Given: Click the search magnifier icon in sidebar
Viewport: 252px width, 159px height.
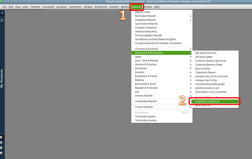Looking at the screenshot, I should pyautogui.click(x=2, y=20).
